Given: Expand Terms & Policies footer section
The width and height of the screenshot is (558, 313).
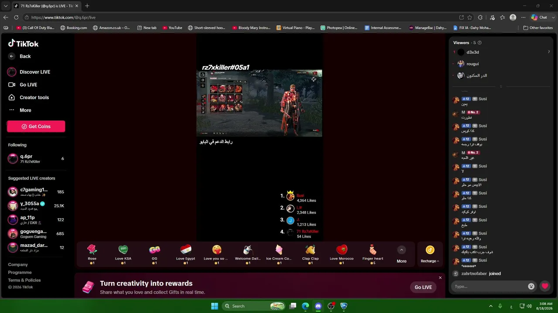Looking at the screenshot, I should point(24,280).
